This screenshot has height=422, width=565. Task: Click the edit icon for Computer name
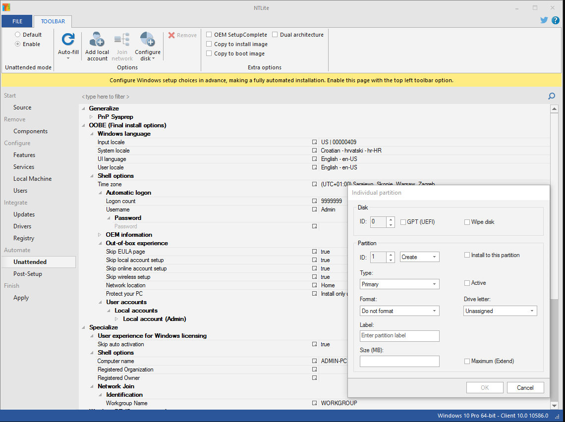click(x=315, y=361)
